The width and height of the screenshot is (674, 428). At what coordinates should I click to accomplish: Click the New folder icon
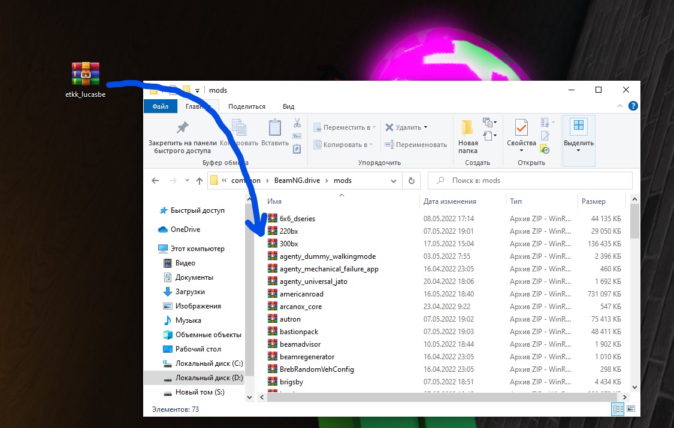pos(468,128)
